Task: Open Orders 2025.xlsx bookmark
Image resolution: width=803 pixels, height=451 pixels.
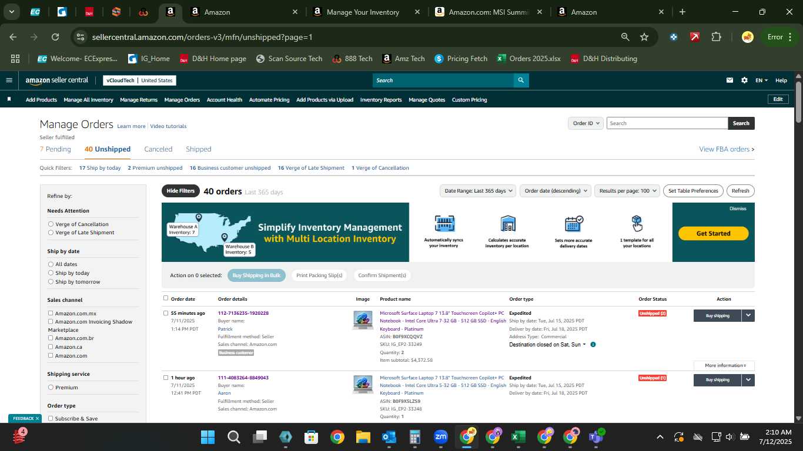Action: (x=528, y=59)
